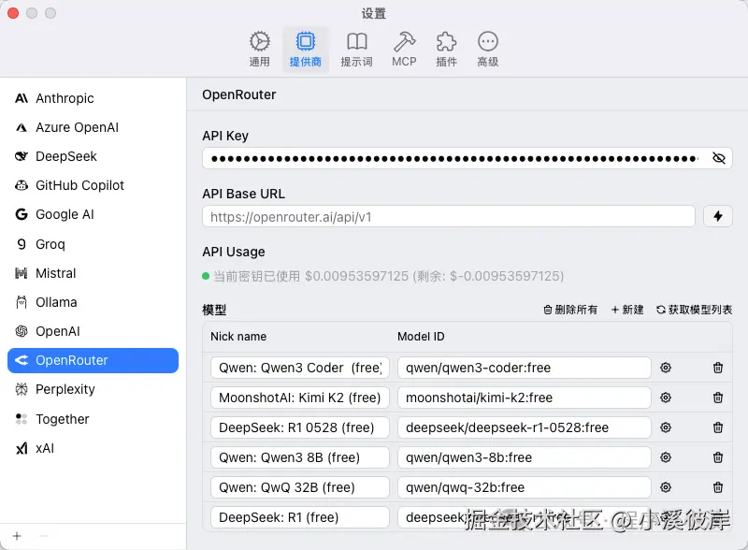Open the MCP hammer settings section
Screen dimensions: 748x550
point(404,45)
